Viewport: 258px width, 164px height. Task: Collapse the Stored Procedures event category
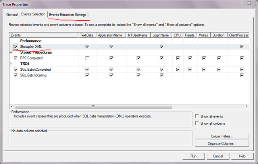pos(11,52)
